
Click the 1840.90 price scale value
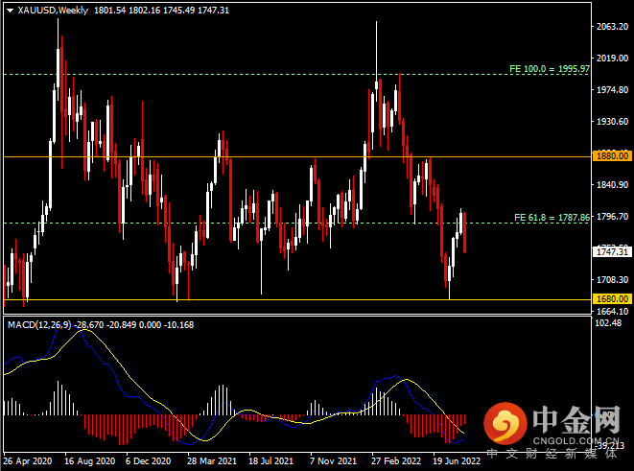pyautogui.click(x=612, y=185)
